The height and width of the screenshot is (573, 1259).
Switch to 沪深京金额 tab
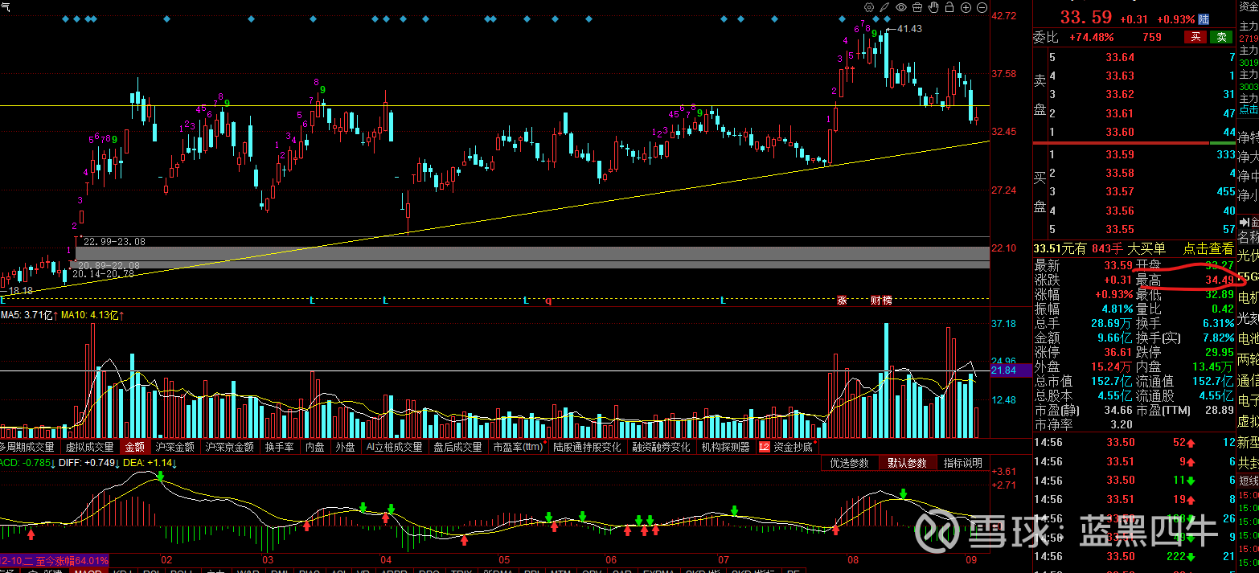[x=229, y=447]
